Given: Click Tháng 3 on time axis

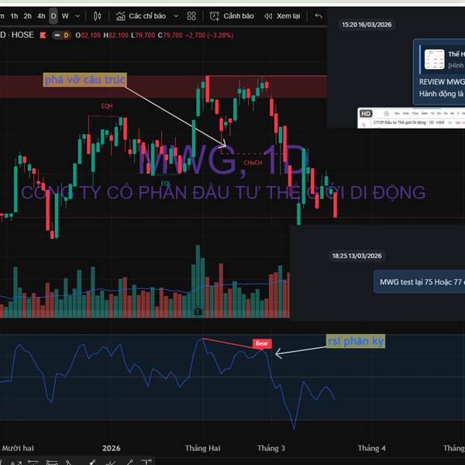Looking at the screenshot, I should (x=271, y=448).
